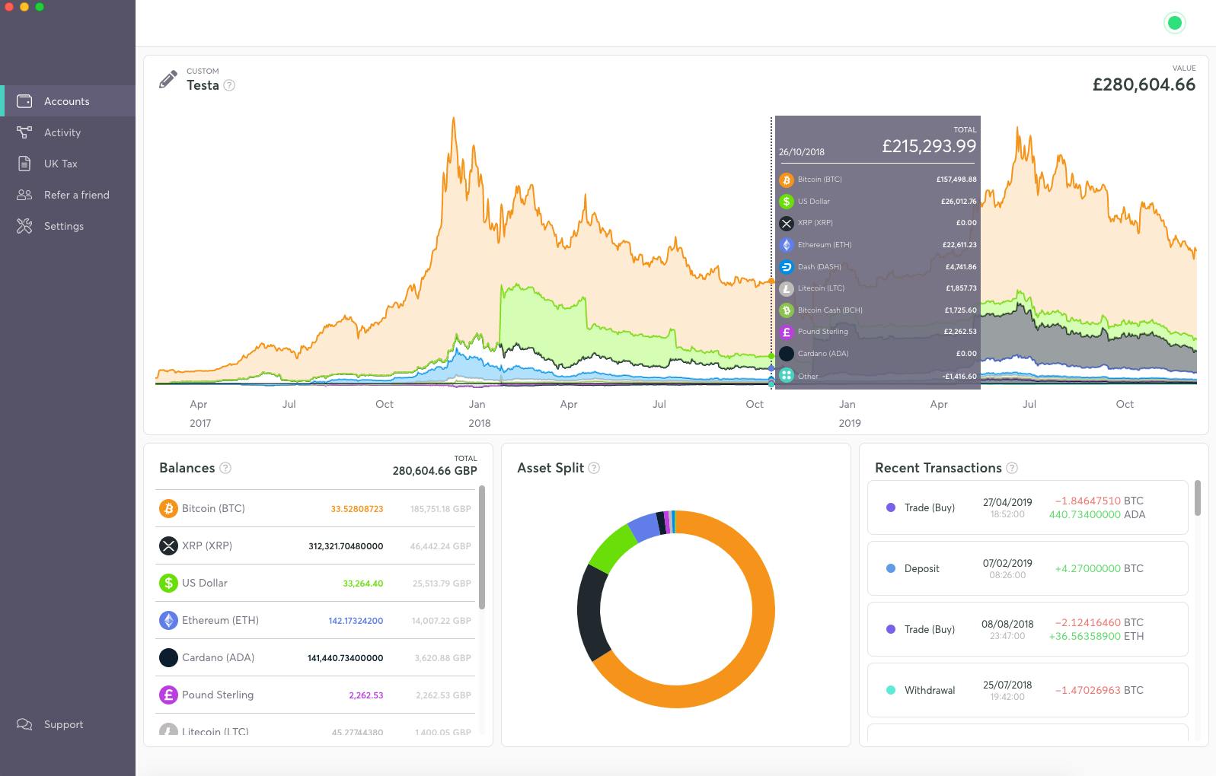Click Bitcoin amount 33.52808723
The width and height of the screenshot is (1216, 776).
pyautogui.click(x=357, y=509)
